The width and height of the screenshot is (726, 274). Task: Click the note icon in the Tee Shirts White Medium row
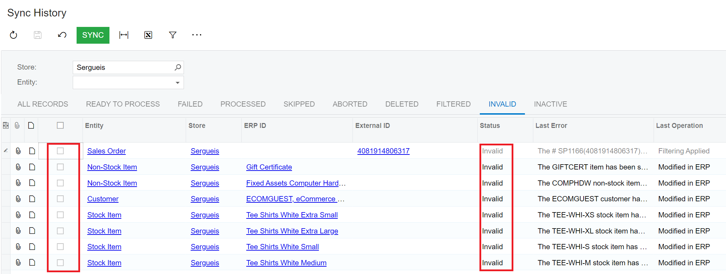point(32,262)
